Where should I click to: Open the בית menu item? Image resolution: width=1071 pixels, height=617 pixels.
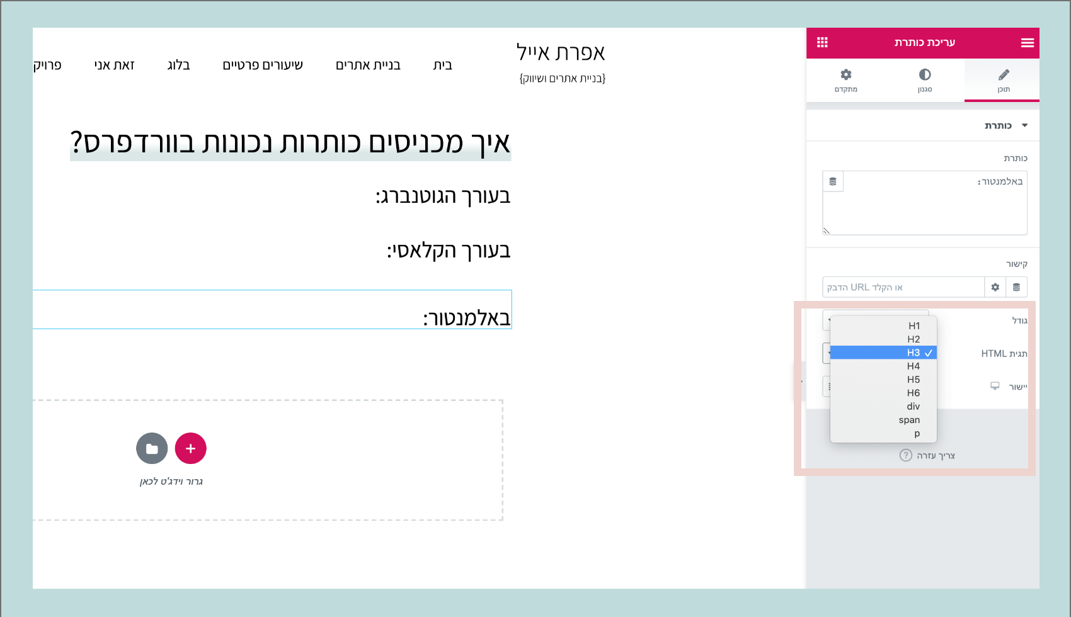pos(443,65)
